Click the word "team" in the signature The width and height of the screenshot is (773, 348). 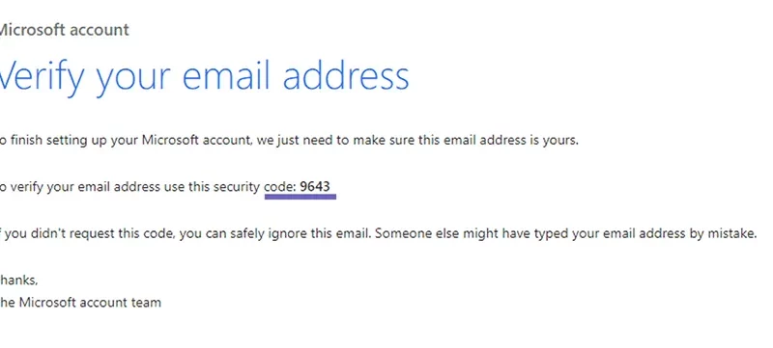(x=146, y=302)
